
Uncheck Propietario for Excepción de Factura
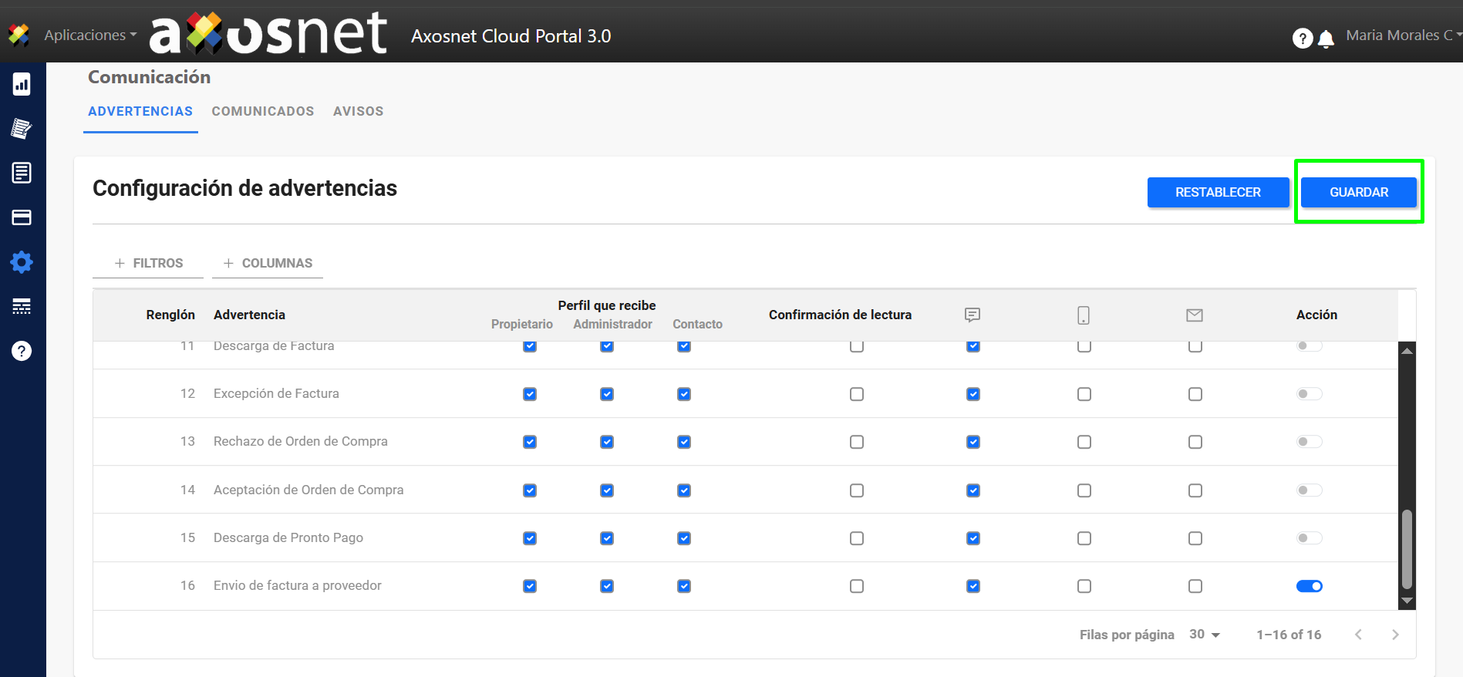click(530, 394)
